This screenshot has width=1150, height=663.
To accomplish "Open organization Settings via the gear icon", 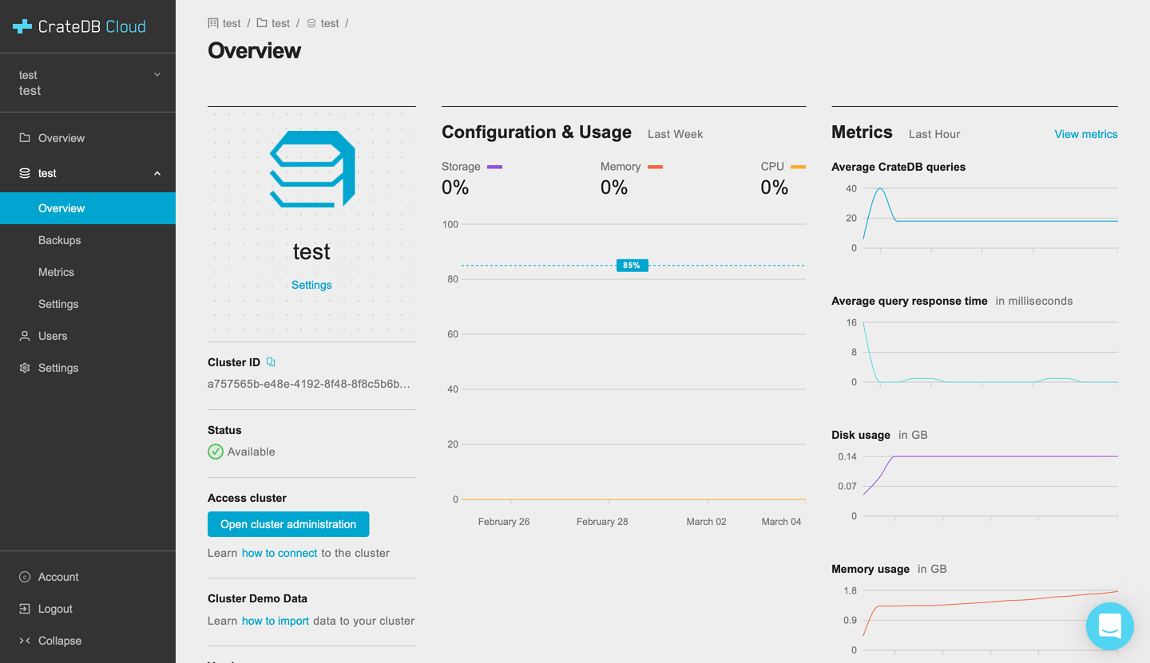I will (26, 368).
